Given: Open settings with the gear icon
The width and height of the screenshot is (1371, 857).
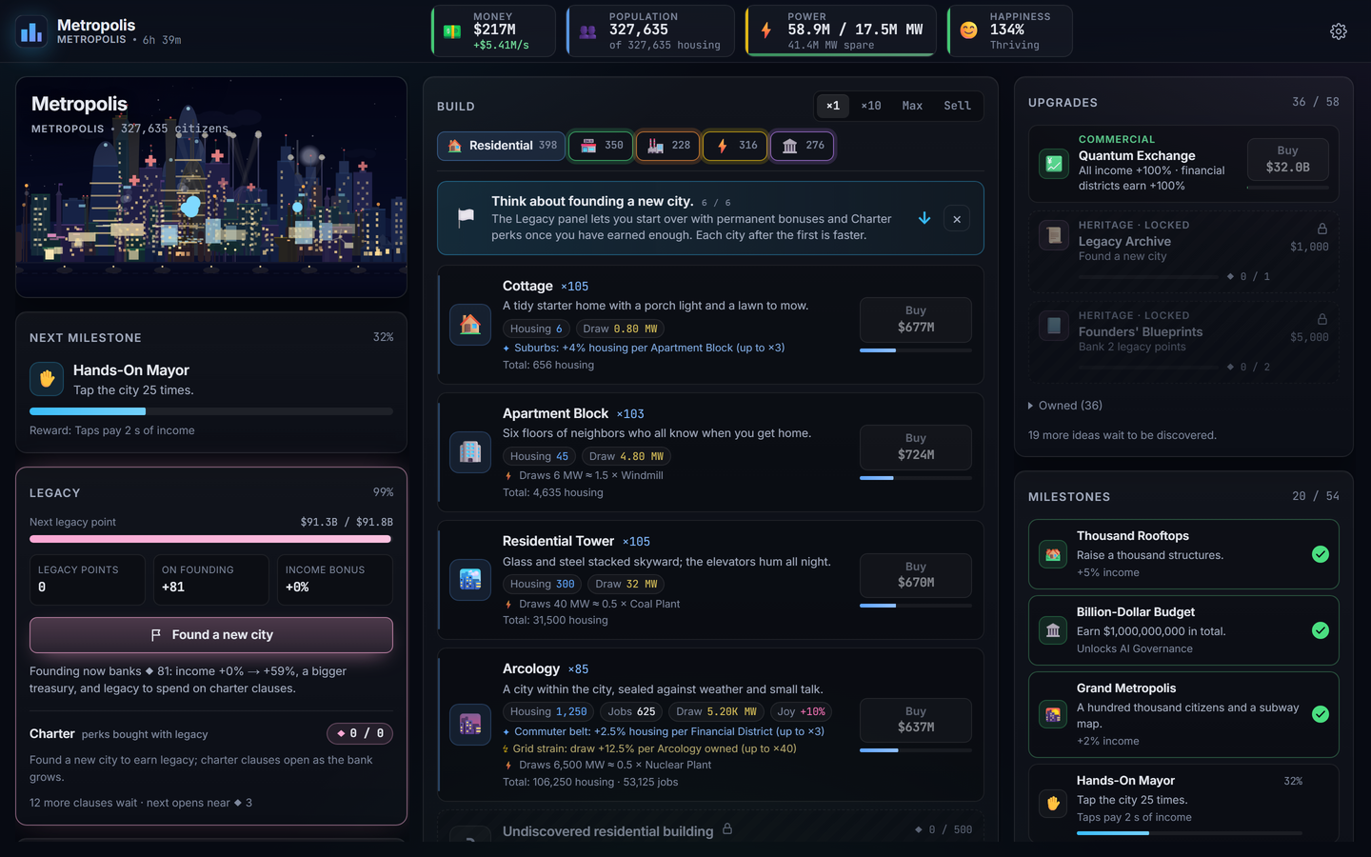Looking at the screenshot, I should 1338,31.
